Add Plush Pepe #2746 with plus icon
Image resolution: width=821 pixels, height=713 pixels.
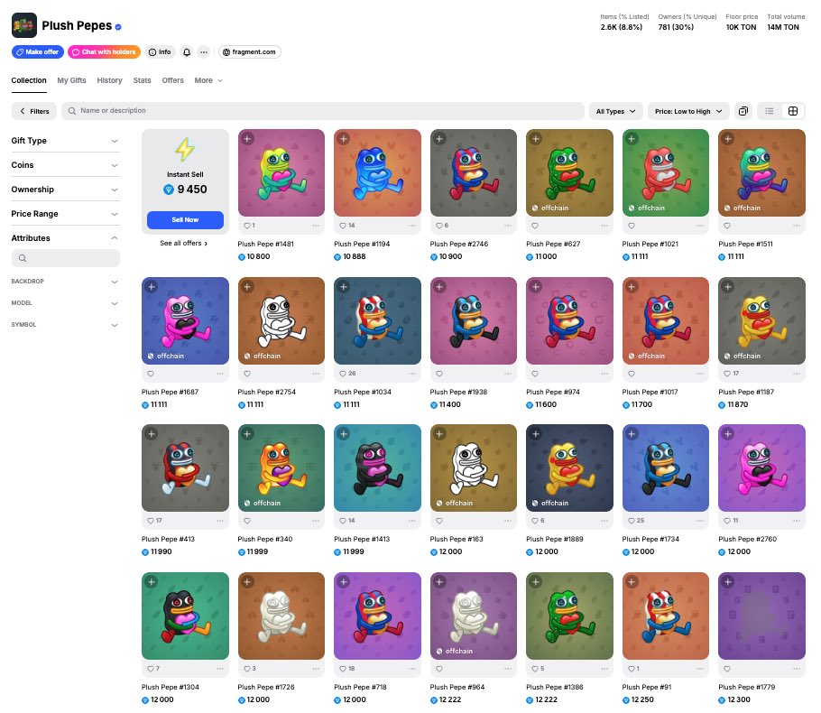(x=439, y=139)
